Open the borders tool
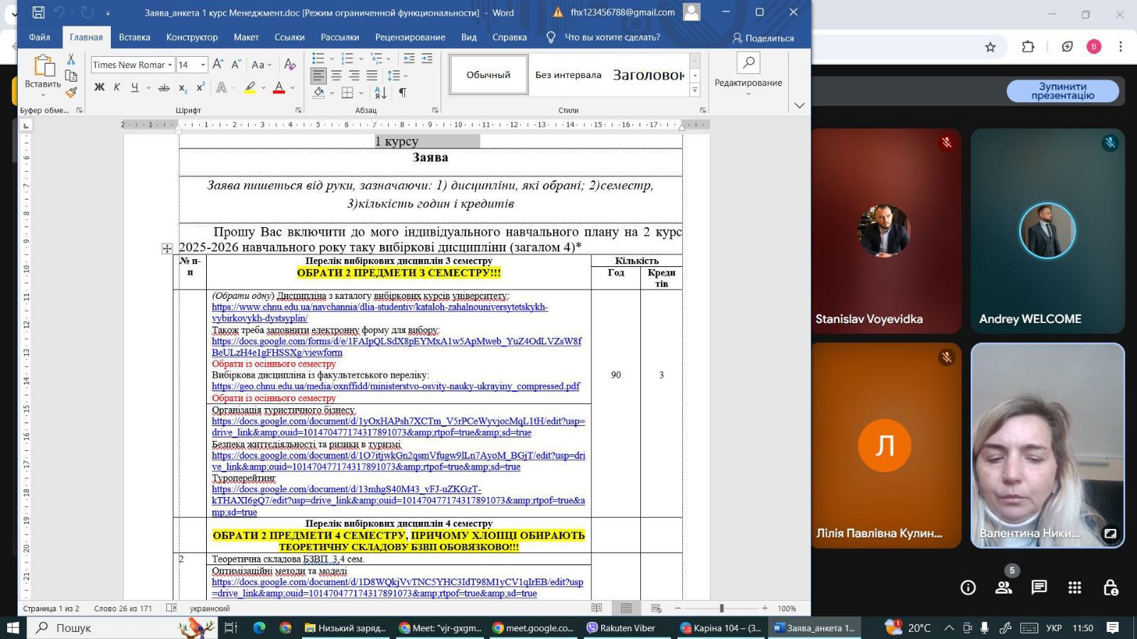This screenshot has width=1137, height=639. 347,92
